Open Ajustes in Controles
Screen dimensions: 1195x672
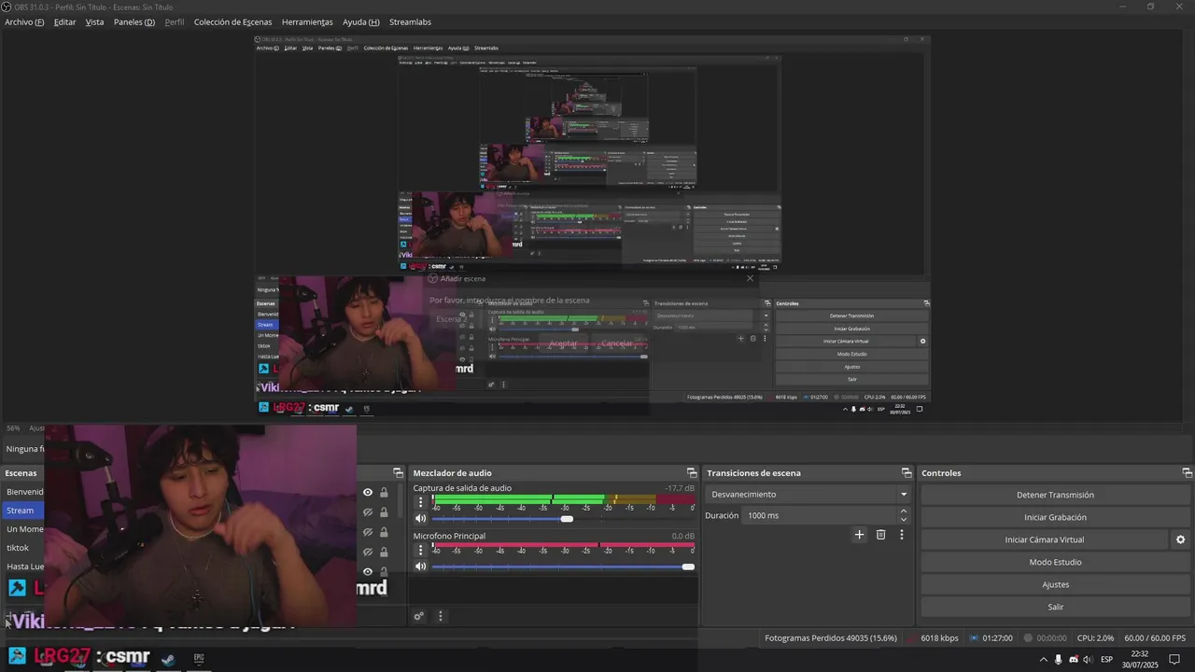coord(1055,584)
